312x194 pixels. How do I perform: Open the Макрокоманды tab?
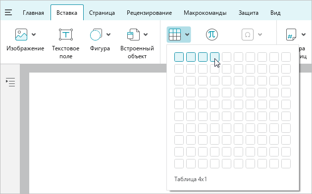click(205, 13)
